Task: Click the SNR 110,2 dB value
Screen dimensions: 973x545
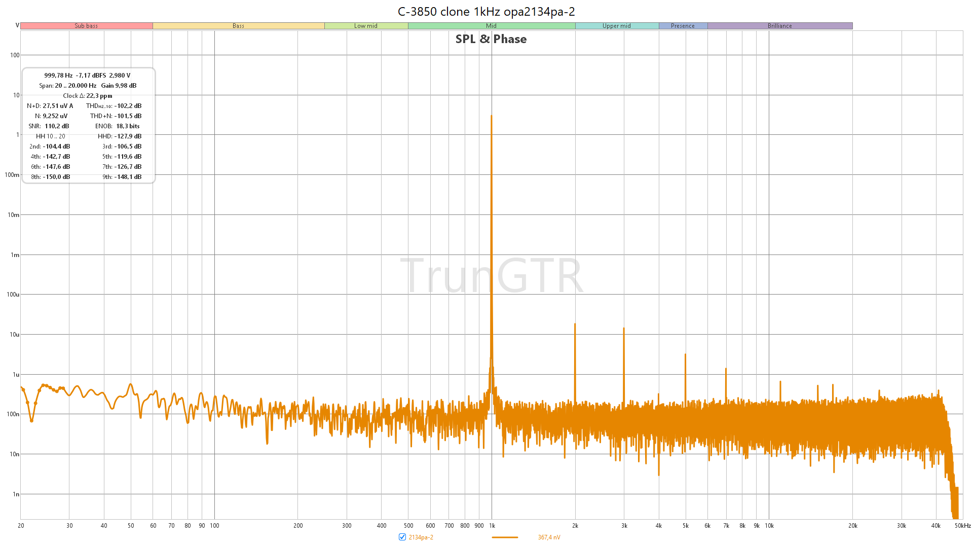Action: (x=57, y=126)
